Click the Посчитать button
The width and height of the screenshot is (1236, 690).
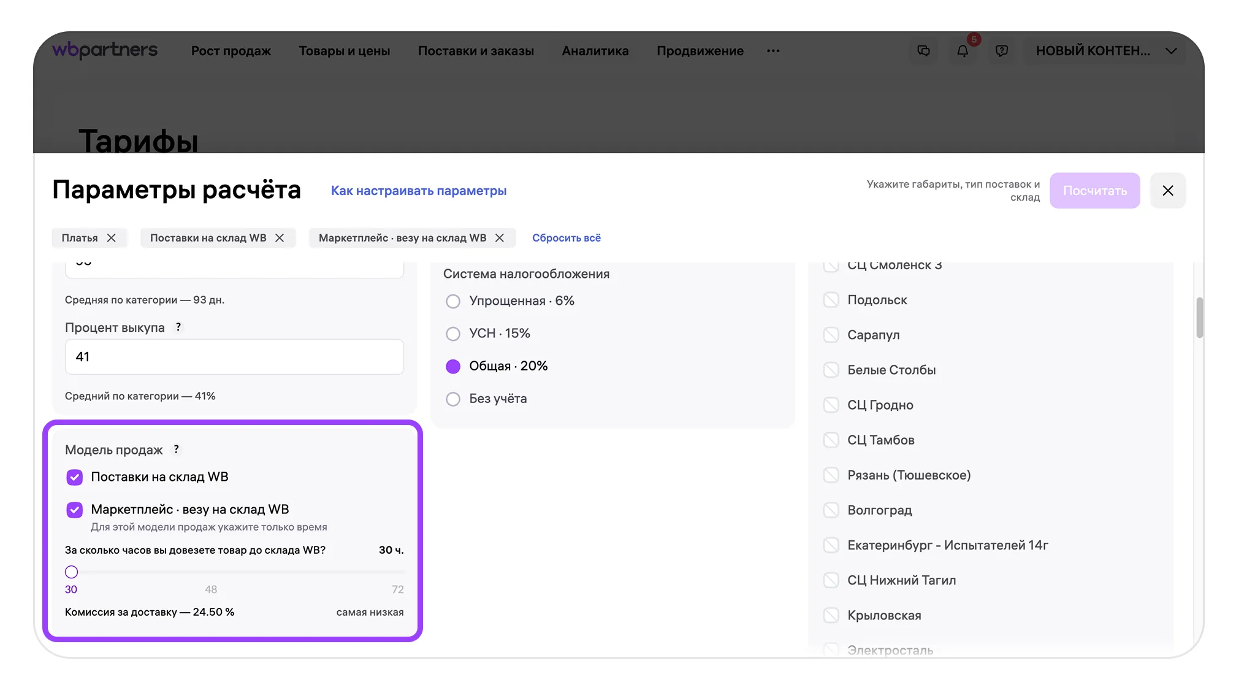click(1095, 191)
